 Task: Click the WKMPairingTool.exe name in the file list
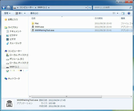[44, 30]
